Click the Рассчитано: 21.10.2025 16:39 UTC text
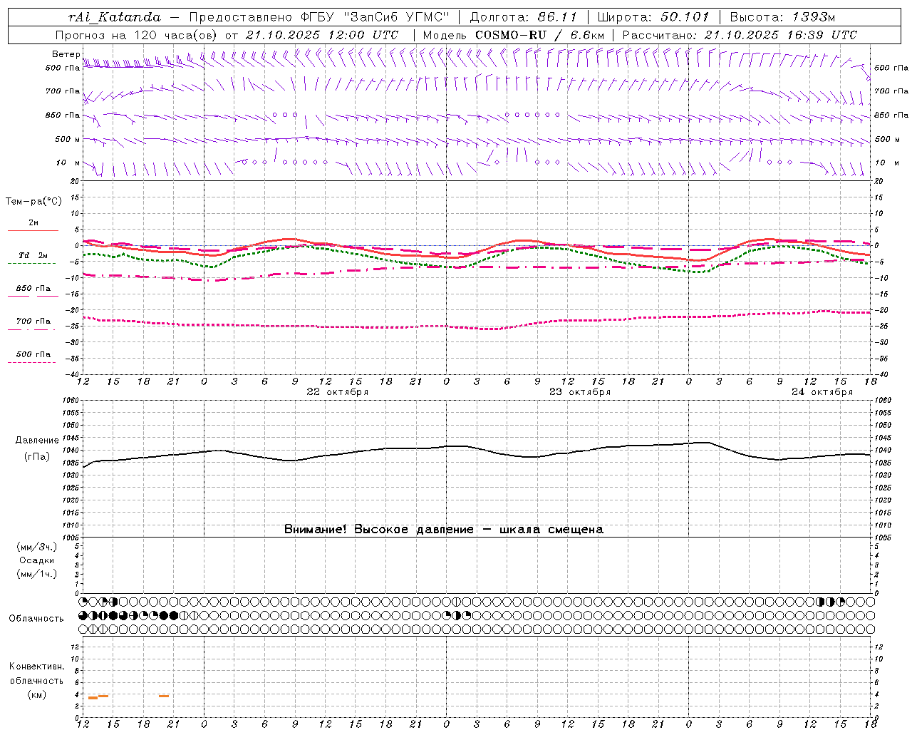Image resolution: width=912 pixels, height=730 pixels. (x=740, y=35)
